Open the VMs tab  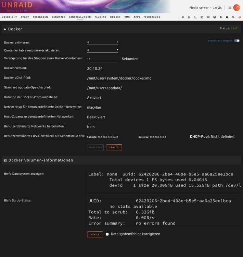pos(127,17)
